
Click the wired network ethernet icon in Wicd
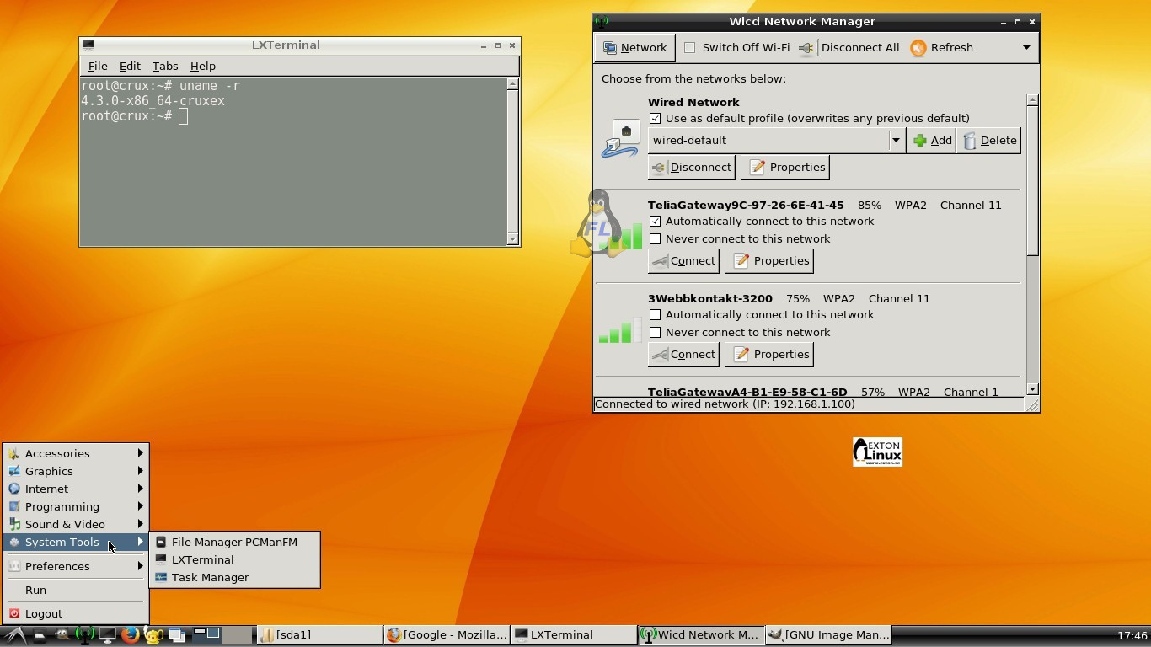[x=621, y=139]
